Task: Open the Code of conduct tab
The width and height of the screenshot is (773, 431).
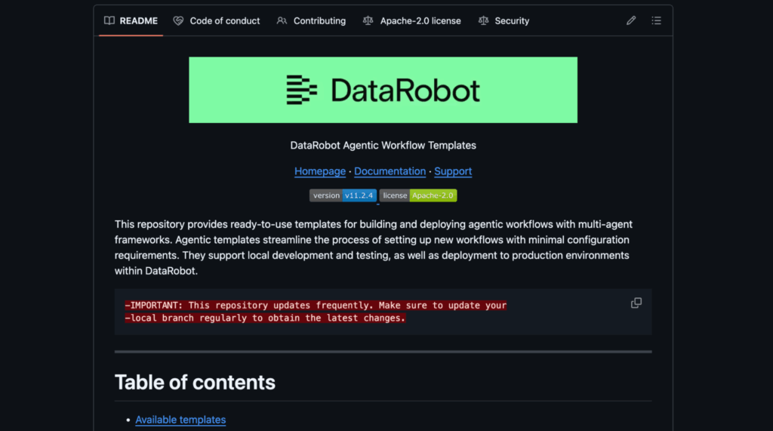Action: (224, 21)
